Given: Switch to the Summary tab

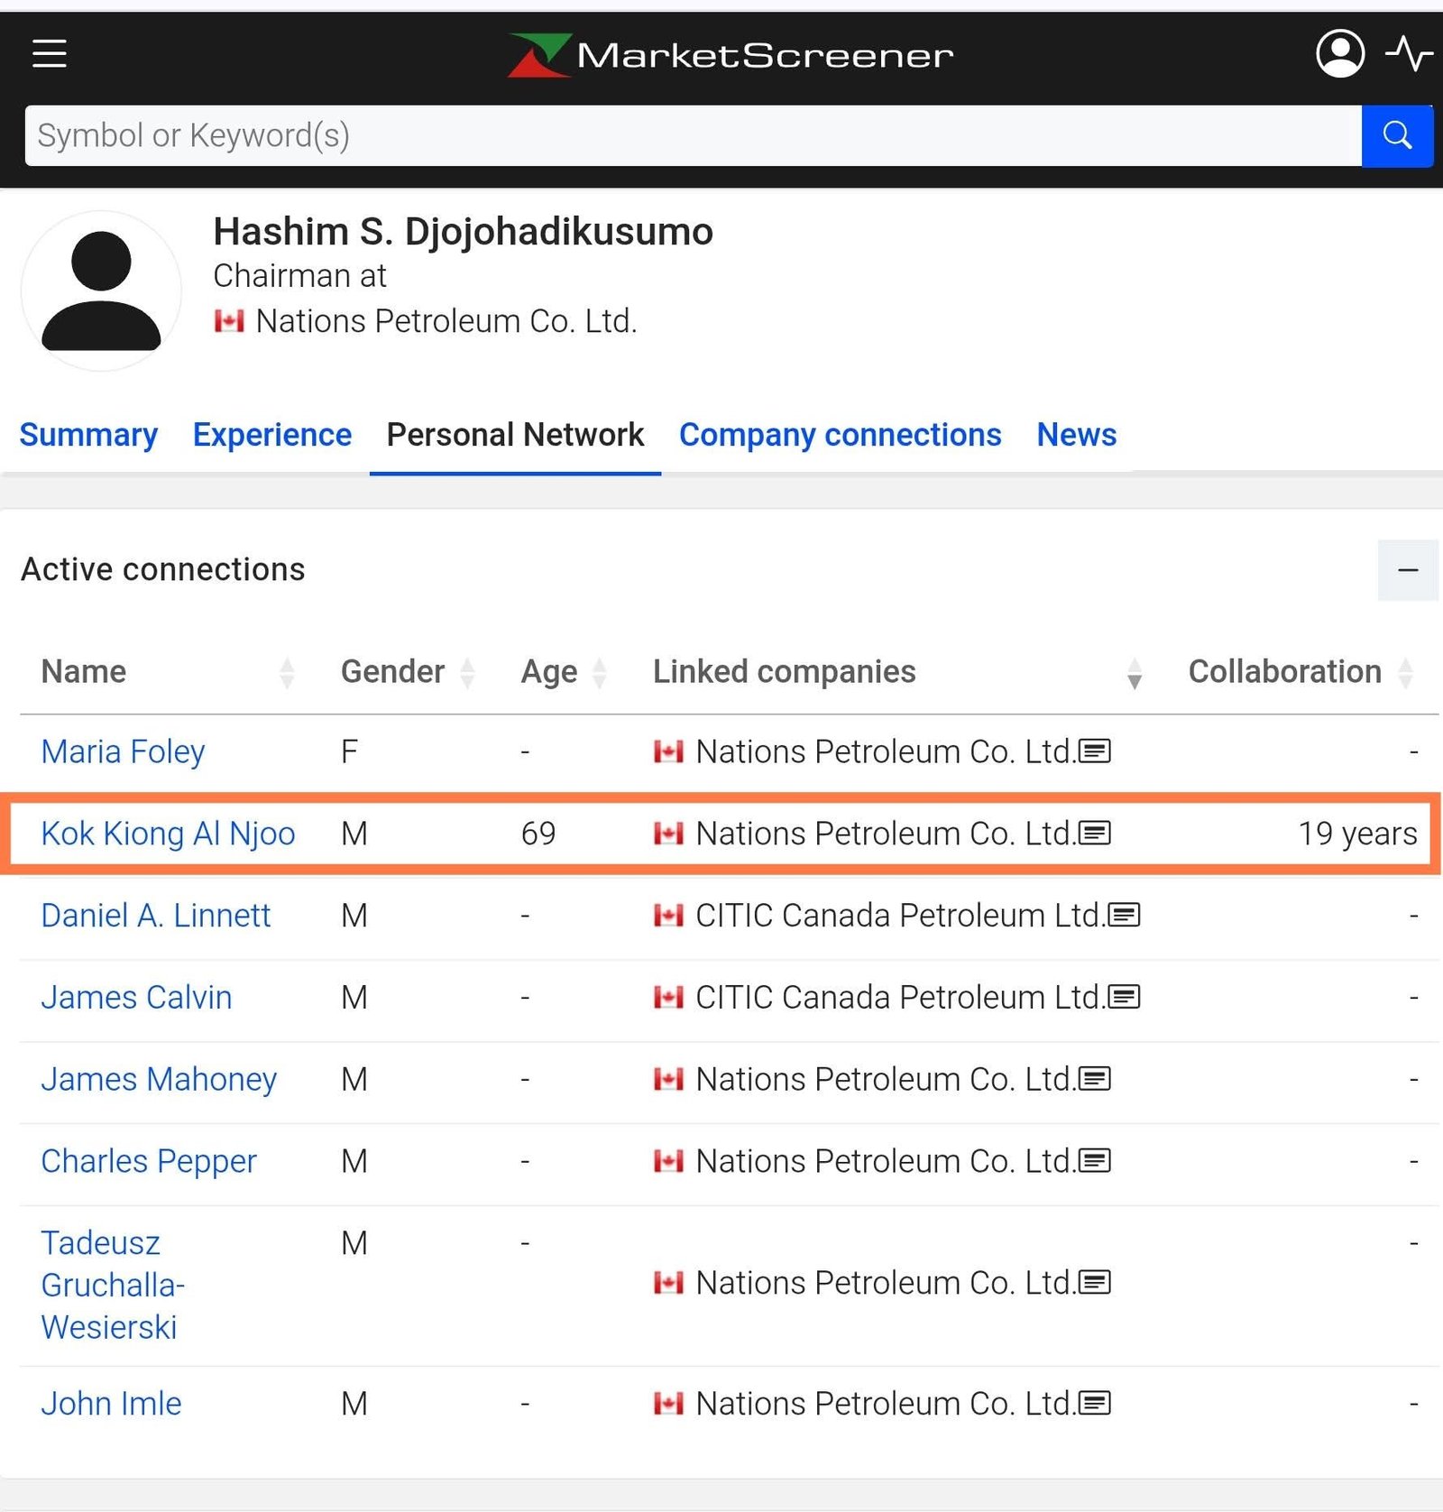Looking at the screenshot, I should [88, 435].
